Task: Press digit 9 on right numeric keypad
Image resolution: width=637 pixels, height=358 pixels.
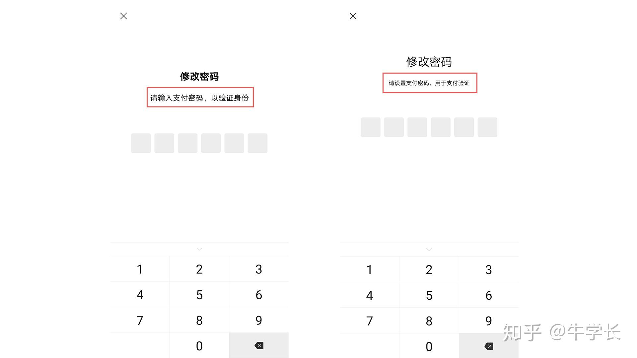Action: click(x=489, y=320)
